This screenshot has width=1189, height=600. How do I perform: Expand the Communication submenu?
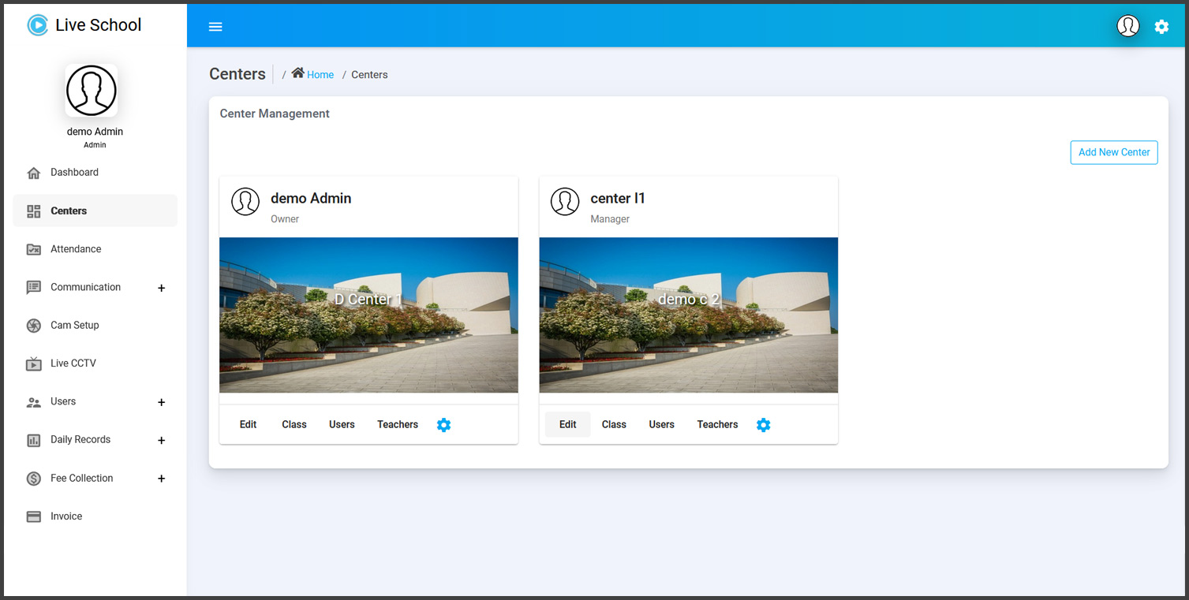click(161, 288)
